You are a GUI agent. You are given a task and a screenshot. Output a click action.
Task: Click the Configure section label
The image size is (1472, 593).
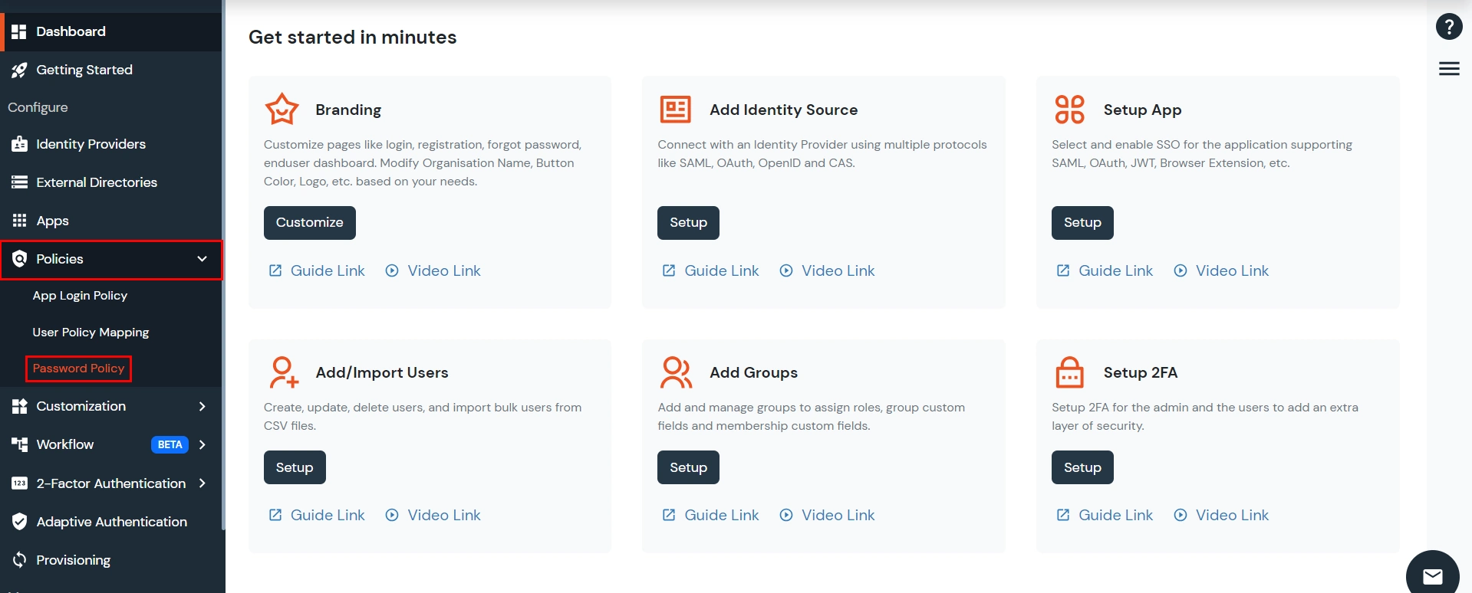38,107
